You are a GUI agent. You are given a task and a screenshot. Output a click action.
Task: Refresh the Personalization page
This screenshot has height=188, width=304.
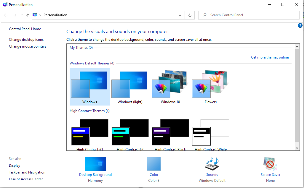[190, 15]
